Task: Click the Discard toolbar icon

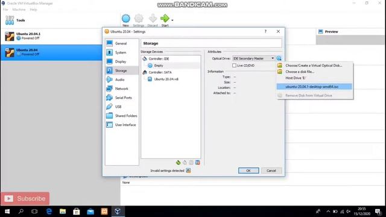Action: 153,19
